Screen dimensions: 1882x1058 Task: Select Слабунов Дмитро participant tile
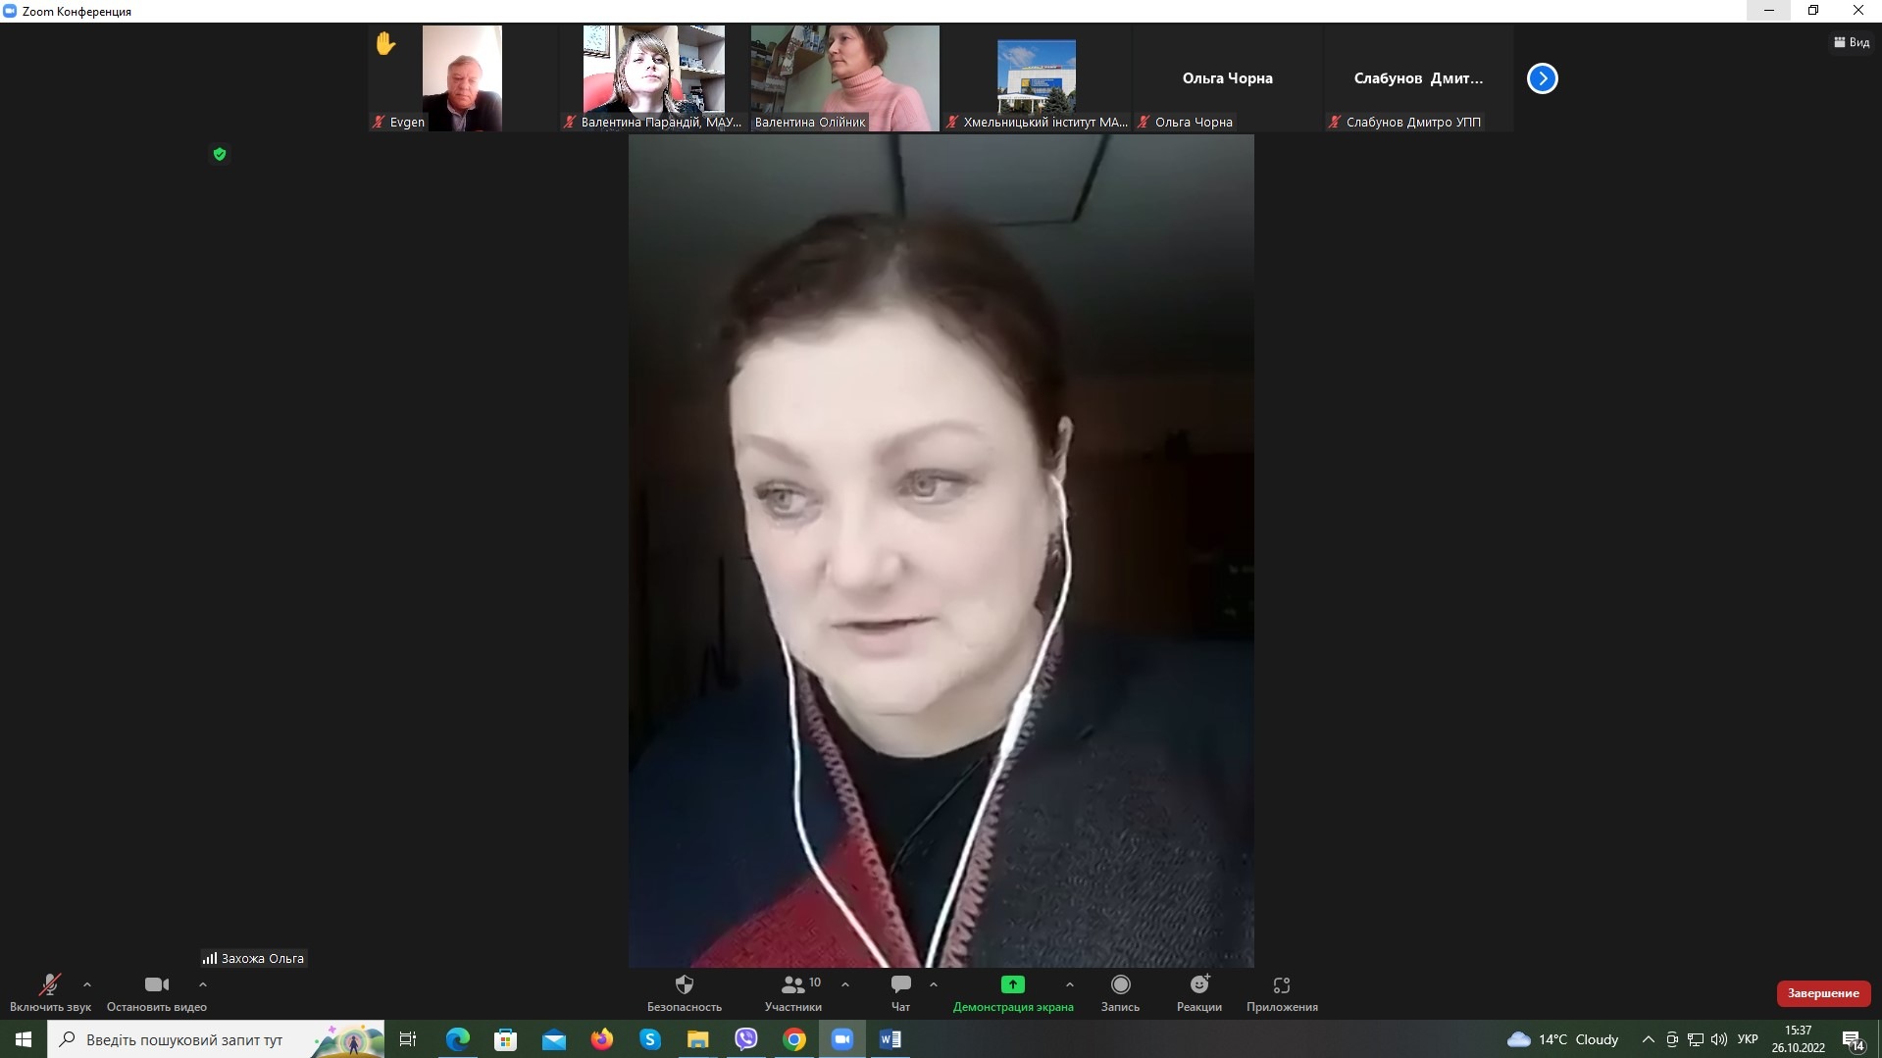click(1418, 78)
